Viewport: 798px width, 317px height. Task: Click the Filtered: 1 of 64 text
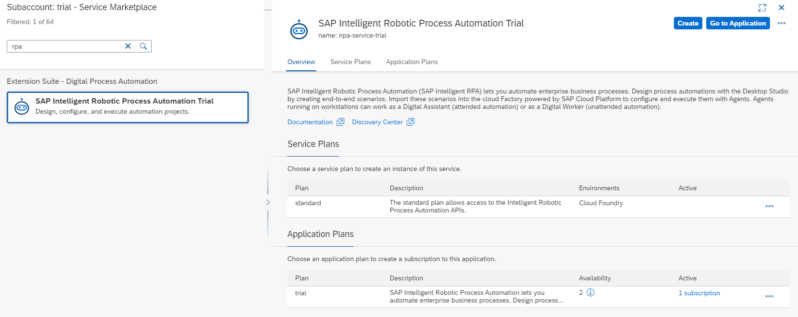[x=30, y=22]
